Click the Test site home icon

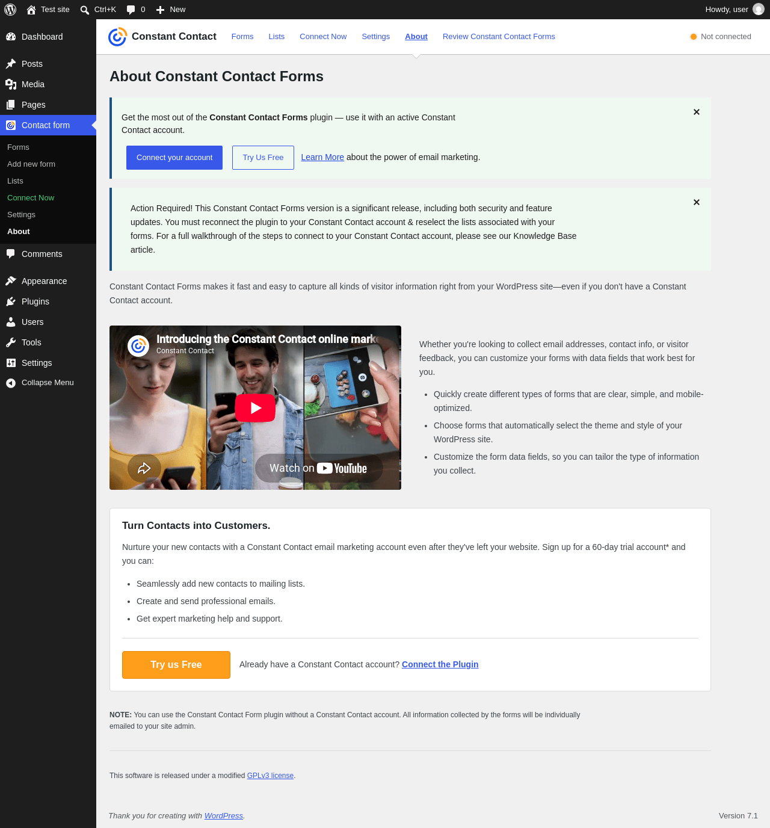point(31,10)
